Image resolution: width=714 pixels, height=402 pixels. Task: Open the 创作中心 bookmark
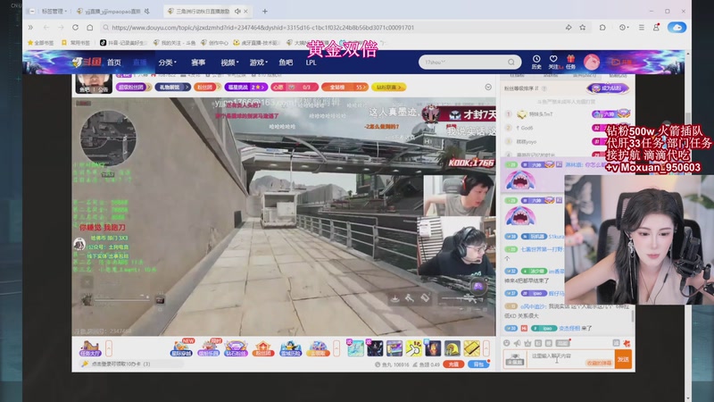click(214, 42)
